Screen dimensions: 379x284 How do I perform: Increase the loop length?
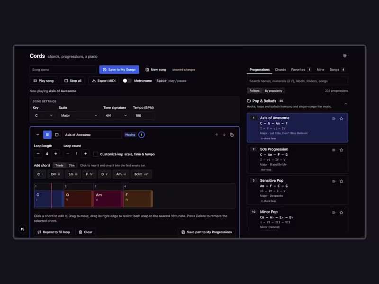click(x=55, y=154)
